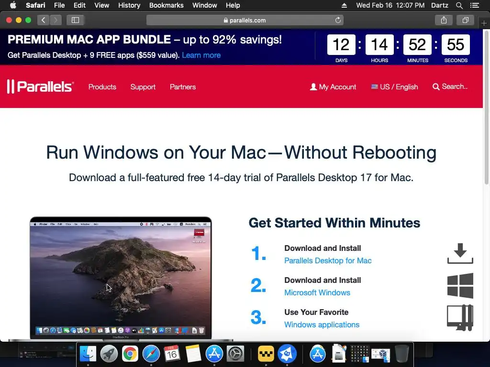Open the File menu
This screenshot has height=367, width=490.
point(59,5)
